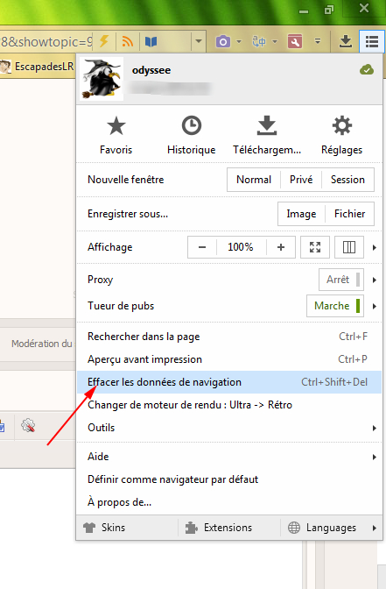Toggle the Proxy Arrêt switch

point(341,280)
